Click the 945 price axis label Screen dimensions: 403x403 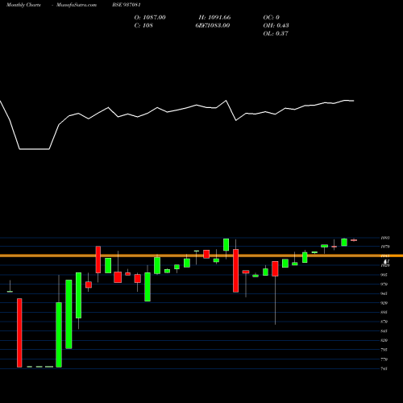(384, 293)
